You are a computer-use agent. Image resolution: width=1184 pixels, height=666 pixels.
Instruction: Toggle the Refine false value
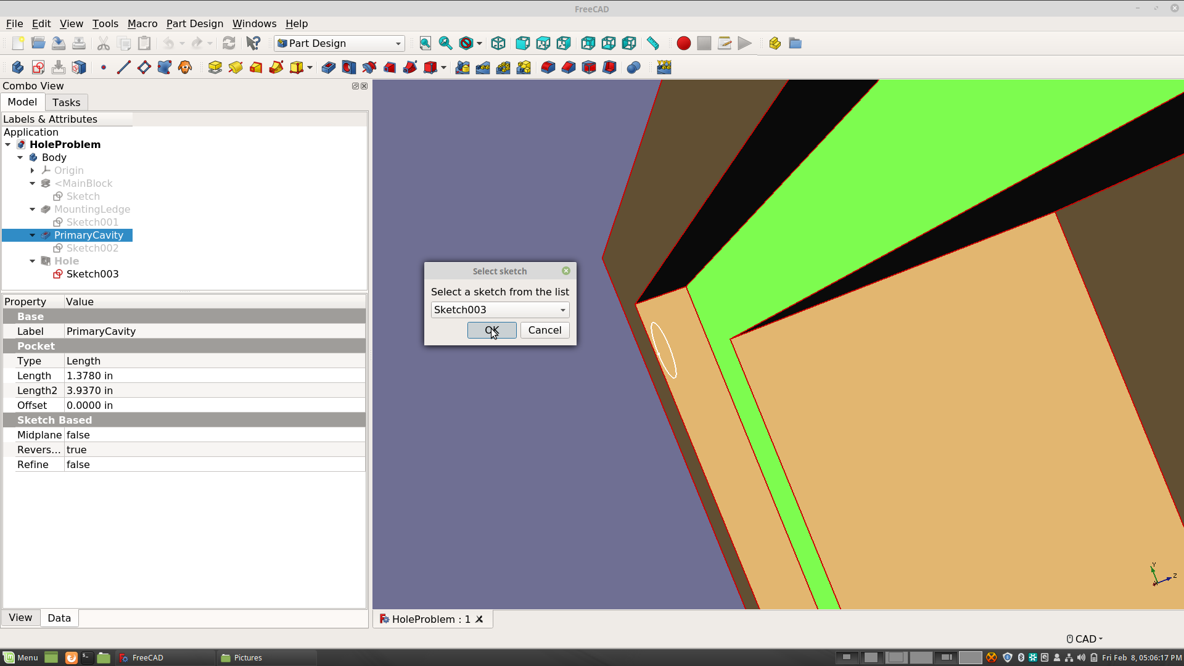click(215, 464)
